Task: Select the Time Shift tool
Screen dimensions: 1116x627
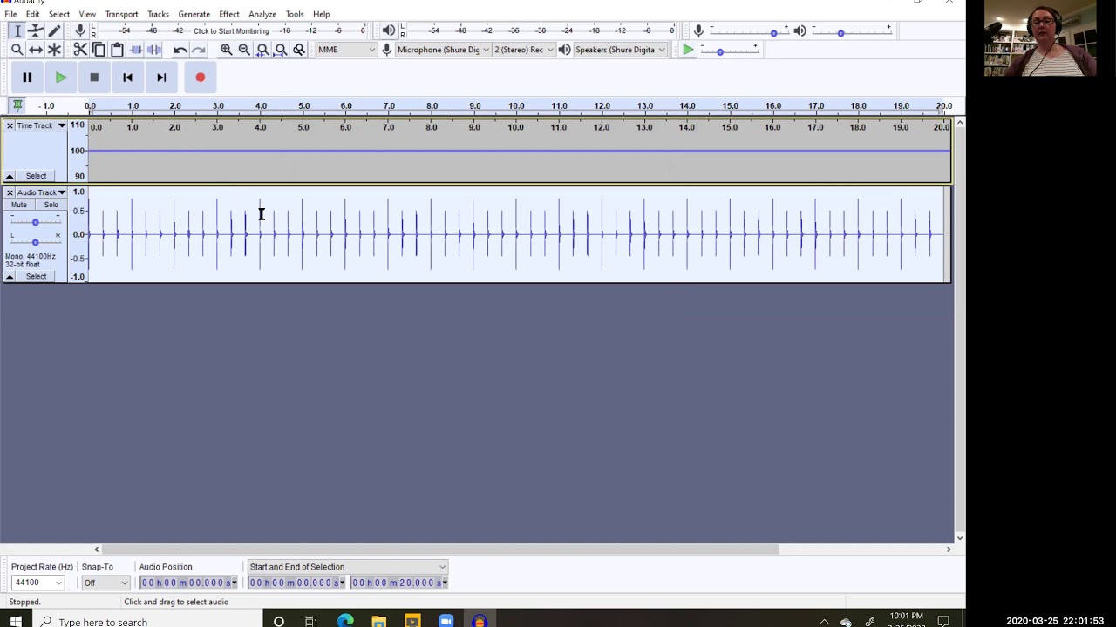Action: [x=36, y=50]
